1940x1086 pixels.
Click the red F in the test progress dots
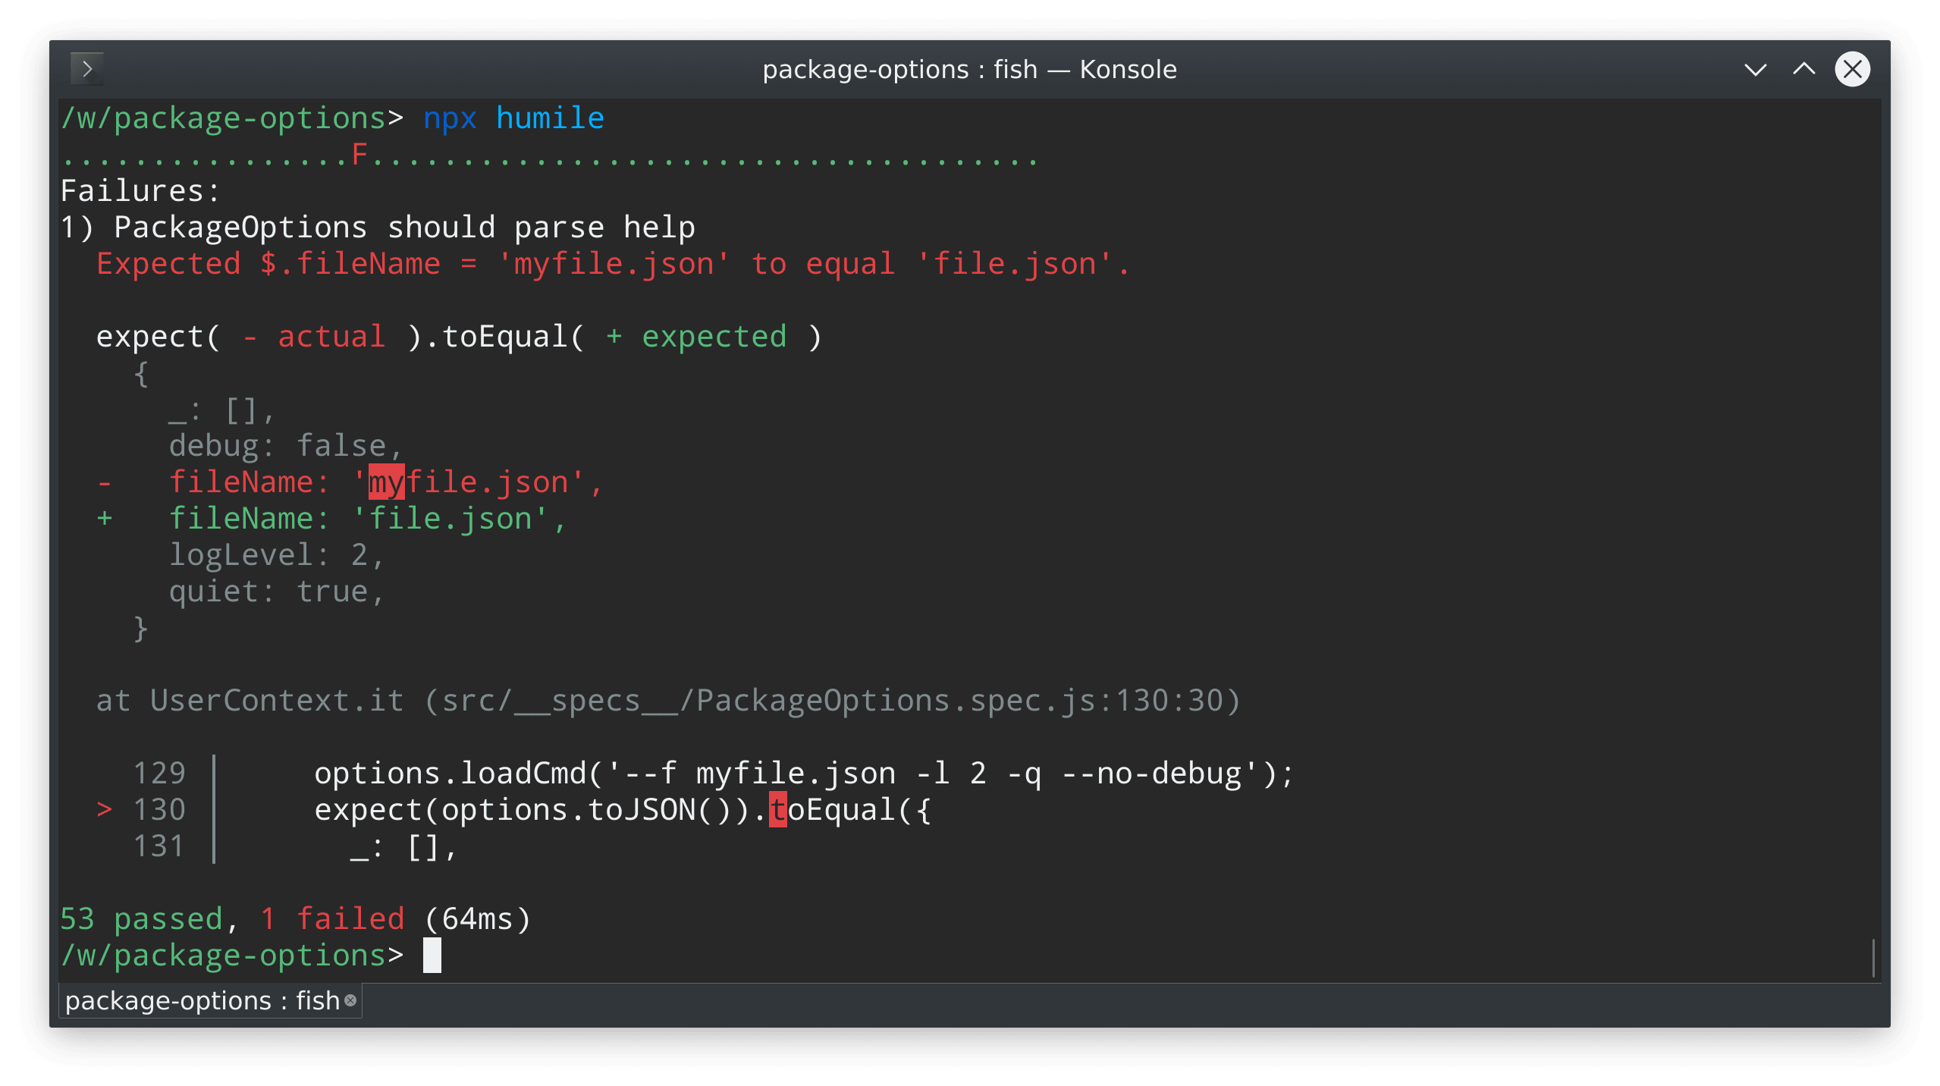[x=359, y=154]
